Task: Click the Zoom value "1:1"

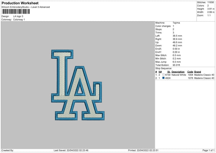Action: coord(209,15)
